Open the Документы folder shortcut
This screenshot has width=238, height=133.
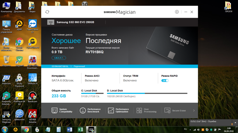(19, 7)
